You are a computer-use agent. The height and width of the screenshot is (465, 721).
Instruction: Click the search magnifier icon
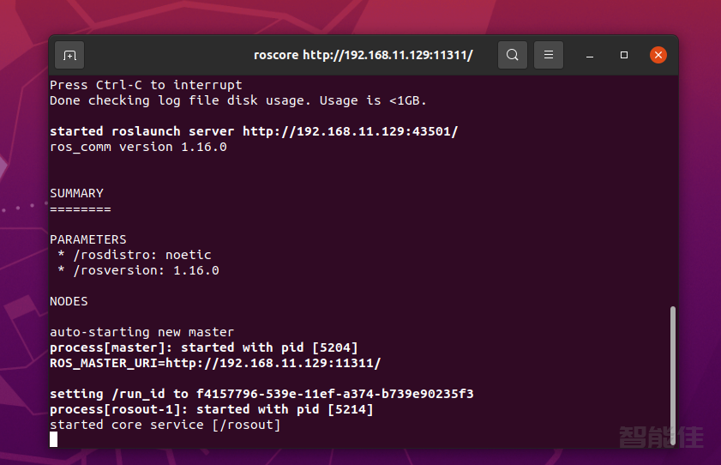(x=512, y=55)
